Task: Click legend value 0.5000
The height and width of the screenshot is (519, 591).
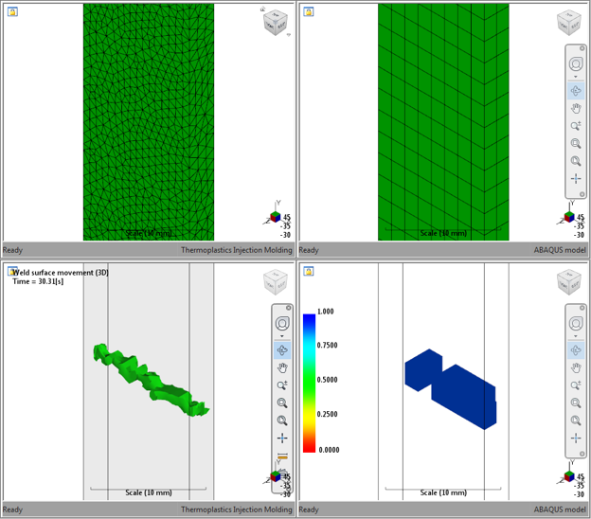Action: tap(327, 380)
